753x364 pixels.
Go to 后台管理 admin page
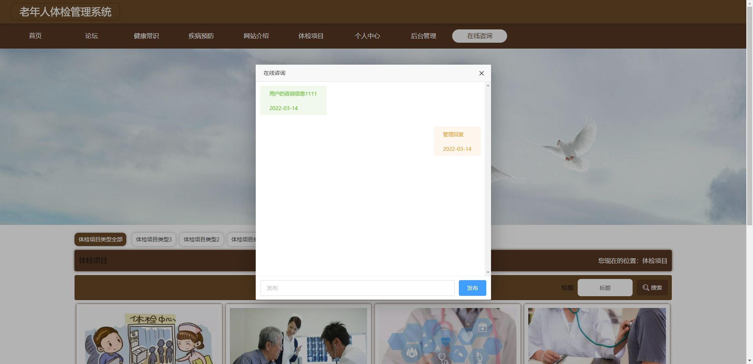423,36
